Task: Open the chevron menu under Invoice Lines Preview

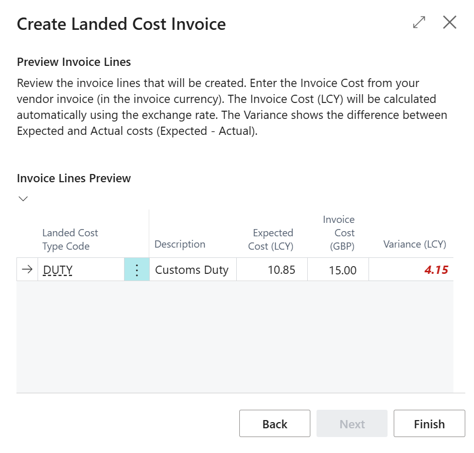Action: point(23,199)
